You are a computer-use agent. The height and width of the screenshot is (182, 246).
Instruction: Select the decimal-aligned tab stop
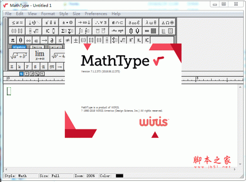pos(42,74)
